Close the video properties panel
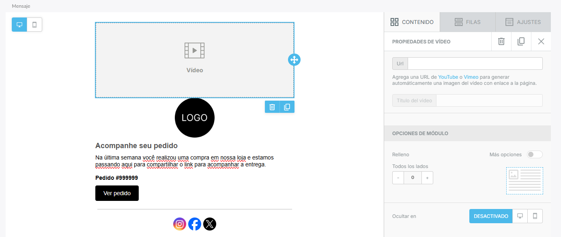The height and width of the screenshot is (237, 561). click(541, 41)
